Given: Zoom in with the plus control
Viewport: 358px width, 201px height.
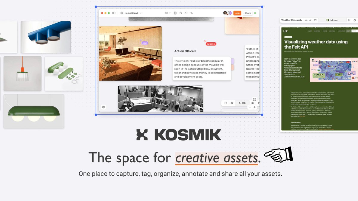Looking at the screenshot, I should point(254,107).
